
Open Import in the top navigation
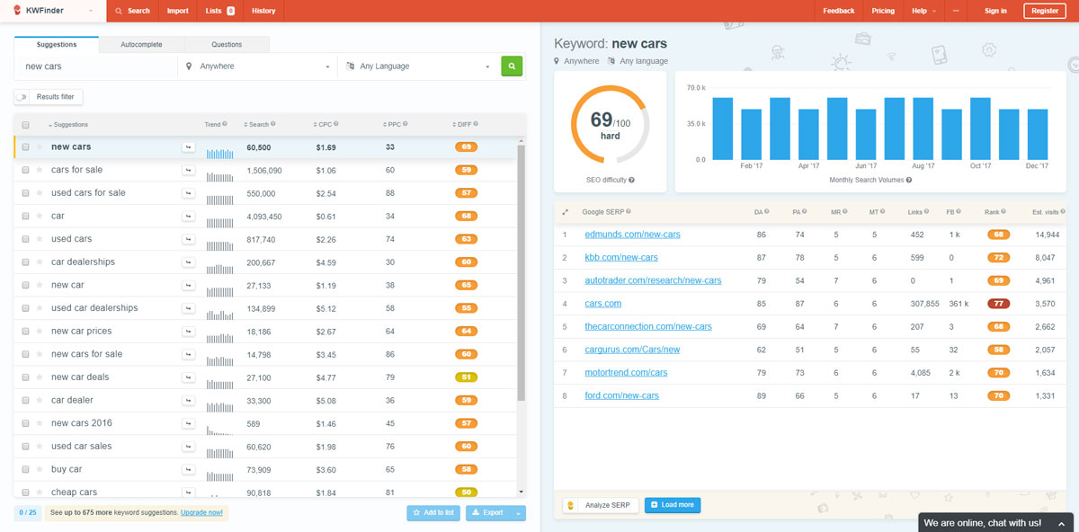177,11
